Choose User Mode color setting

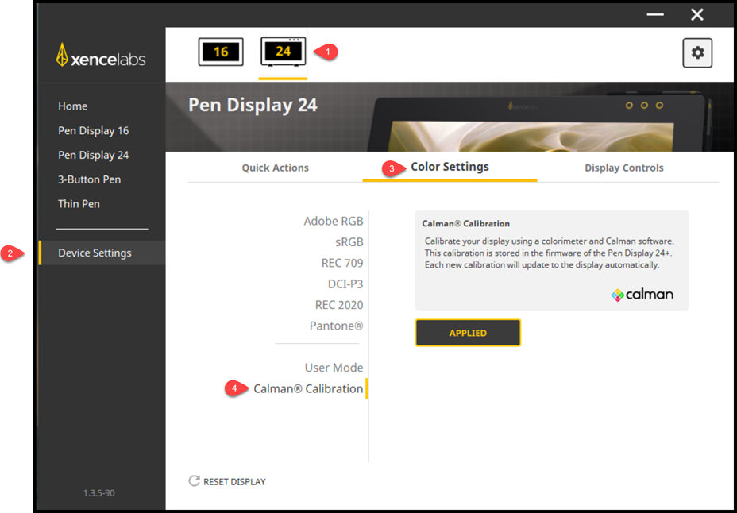tap(334, 368)
